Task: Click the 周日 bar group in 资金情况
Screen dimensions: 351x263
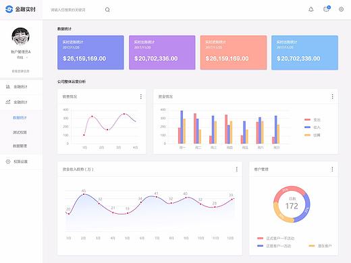Action: [x=276, y=129]
